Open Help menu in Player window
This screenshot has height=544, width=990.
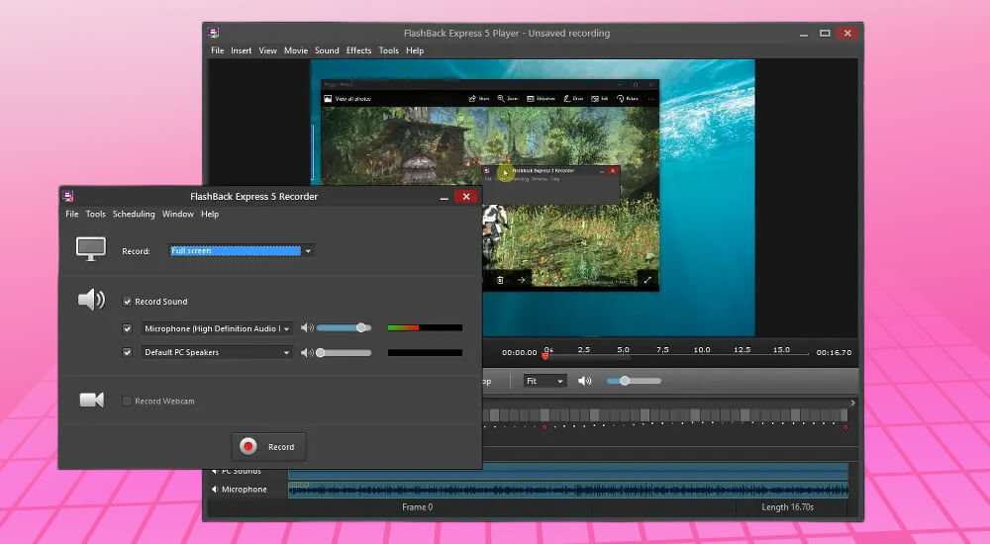pyautogui.click(x=415, y=50)
